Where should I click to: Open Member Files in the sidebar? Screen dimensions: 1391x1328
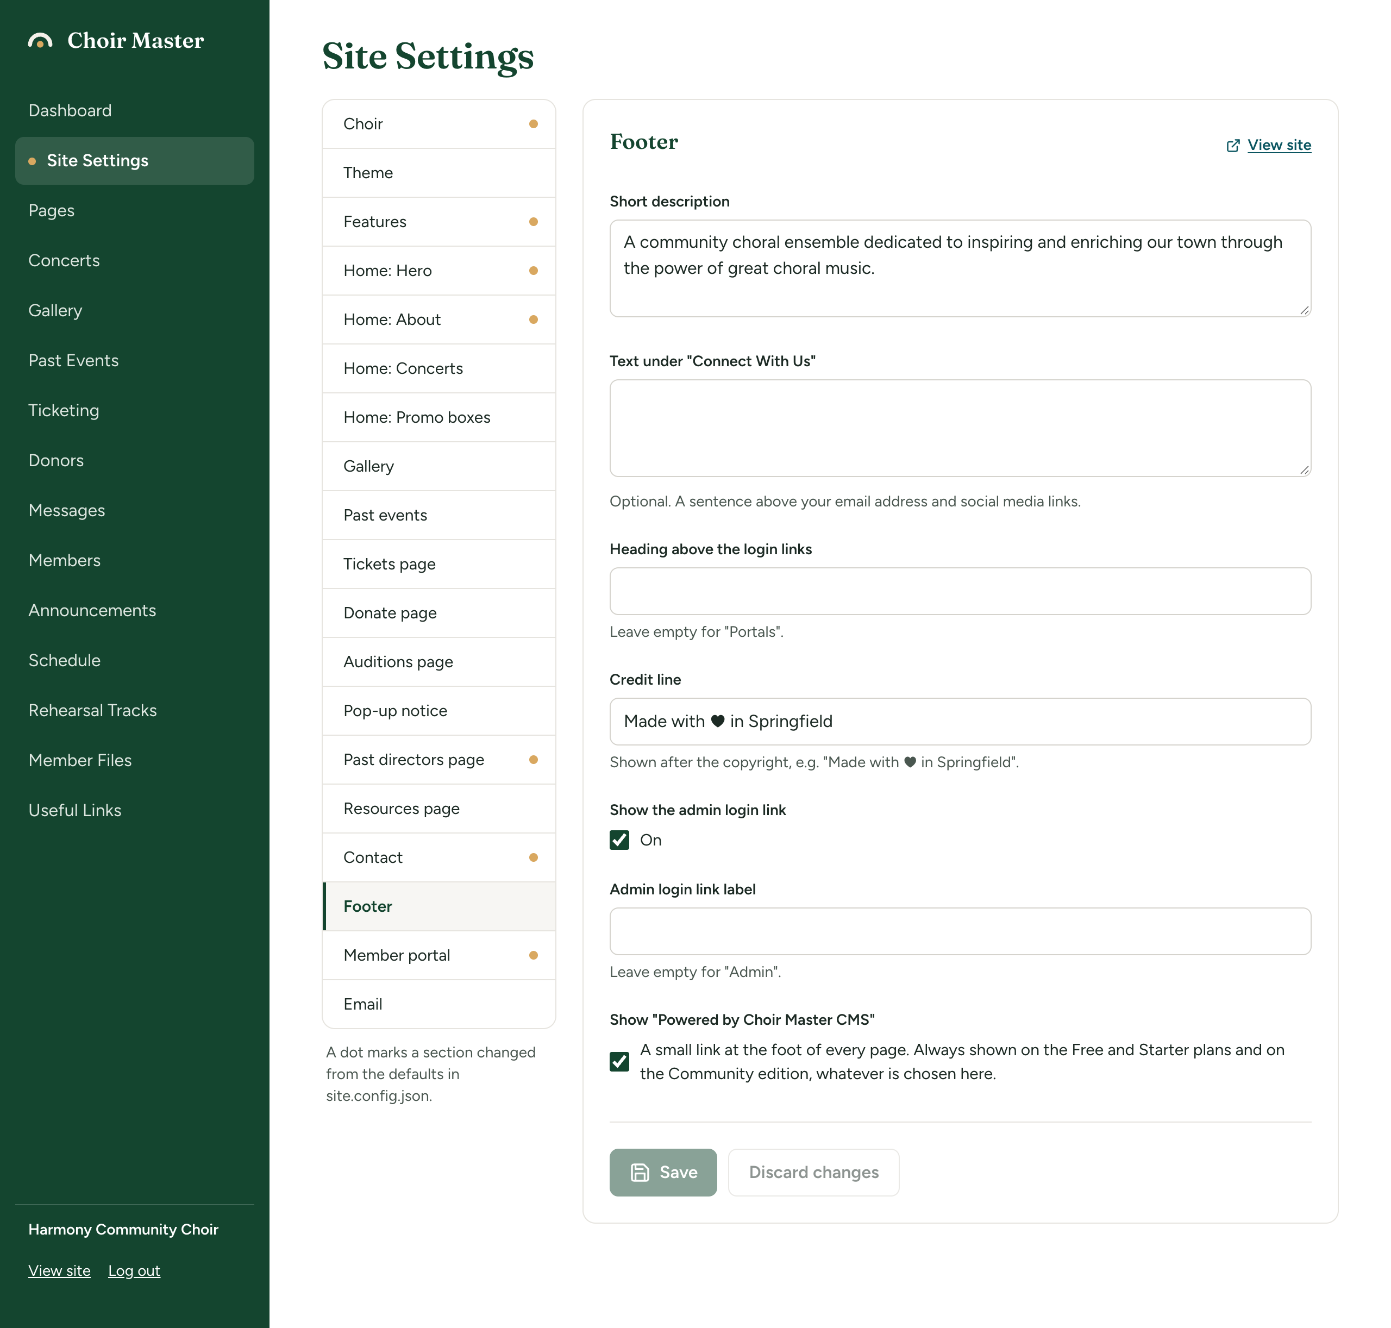[135, 760]
